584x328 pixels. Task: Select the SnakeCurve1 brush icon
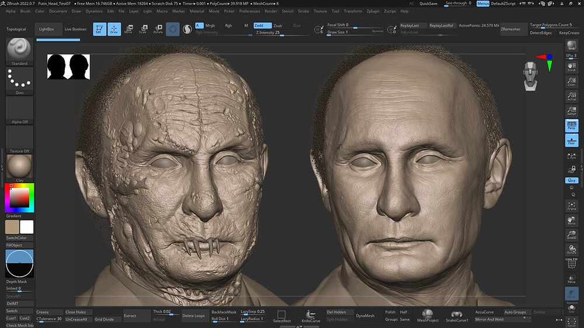coord(457,316)
